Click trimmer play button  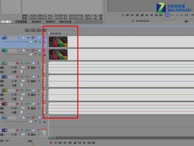click(x=132, y=15)
